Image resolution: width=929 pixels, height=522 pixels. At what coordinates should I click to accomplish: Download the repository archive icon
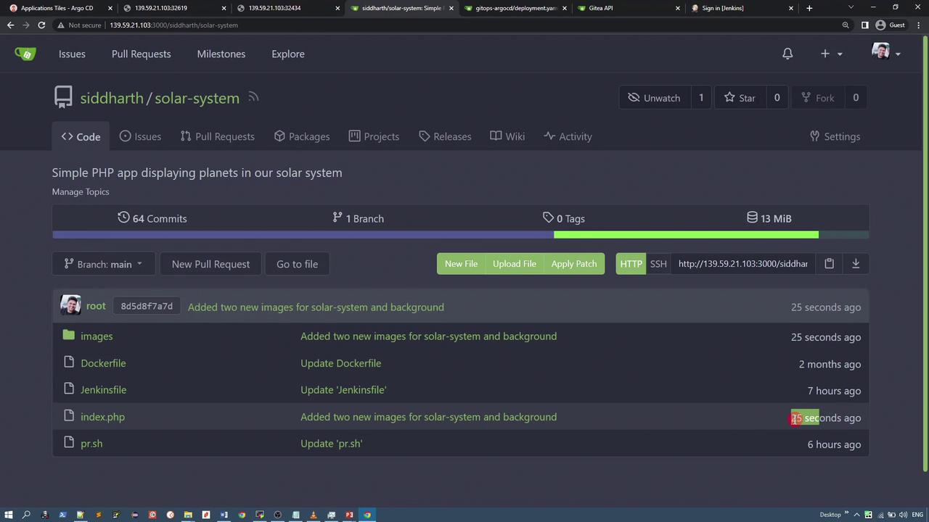pyautogui.click(x=856, y=264)
